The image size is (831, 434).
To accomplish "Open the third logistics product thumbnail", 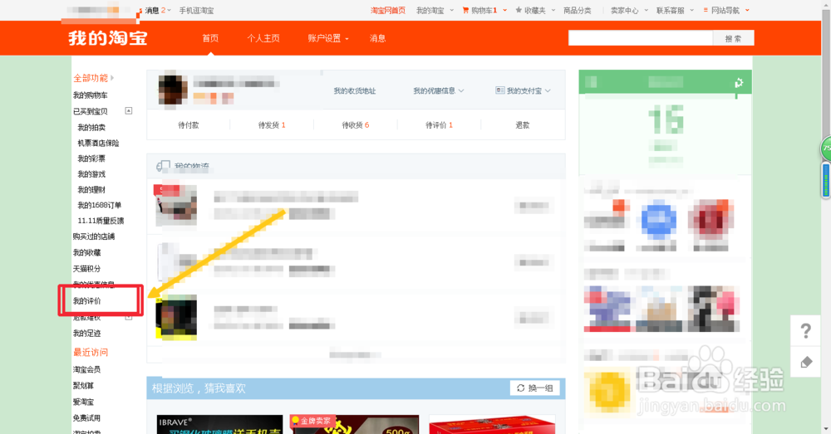I will [176, 316].
